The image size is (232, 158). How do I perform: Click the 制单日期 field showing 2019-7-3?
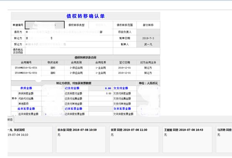pos(148,38)
